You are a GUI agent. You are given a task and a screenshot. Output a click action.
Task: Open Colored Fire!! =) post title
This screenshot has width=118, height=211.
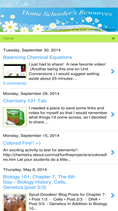(22, 143)
